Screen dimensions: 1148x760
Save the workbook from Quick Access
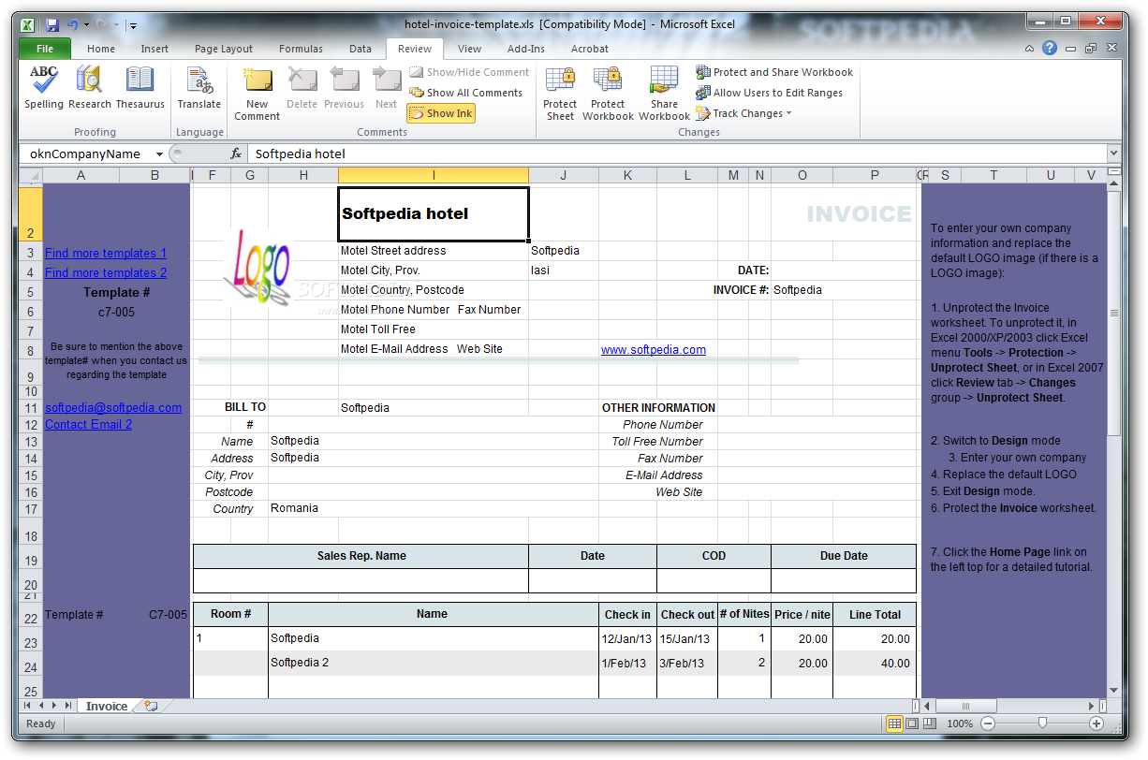(52, 25)
